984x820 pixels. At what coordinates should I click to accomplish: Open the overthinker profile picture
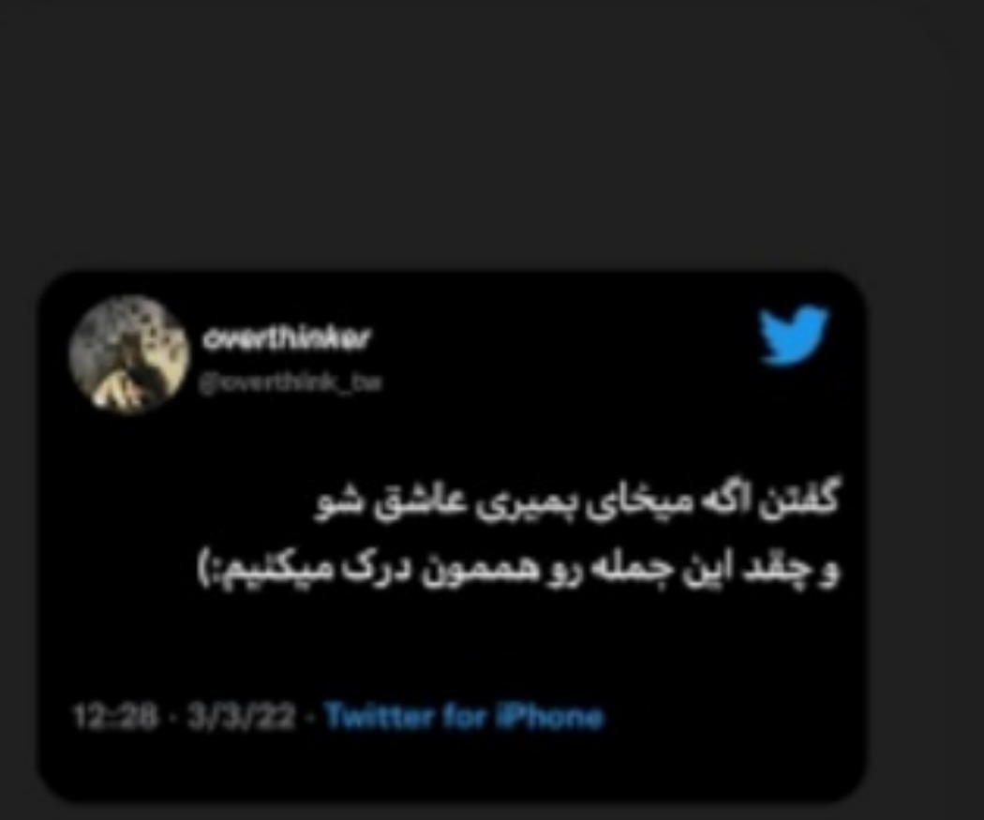click(x=130, y=354)
